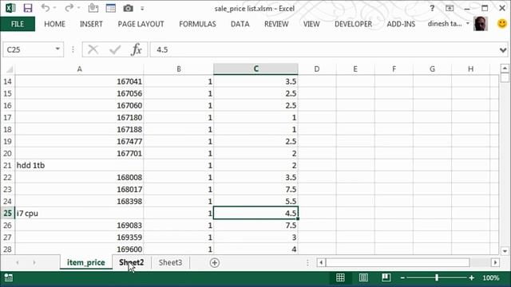Viewport: 511px width, 287px height.
Task: Click the form/table icon beside the camera
Action: pos(111,8)
